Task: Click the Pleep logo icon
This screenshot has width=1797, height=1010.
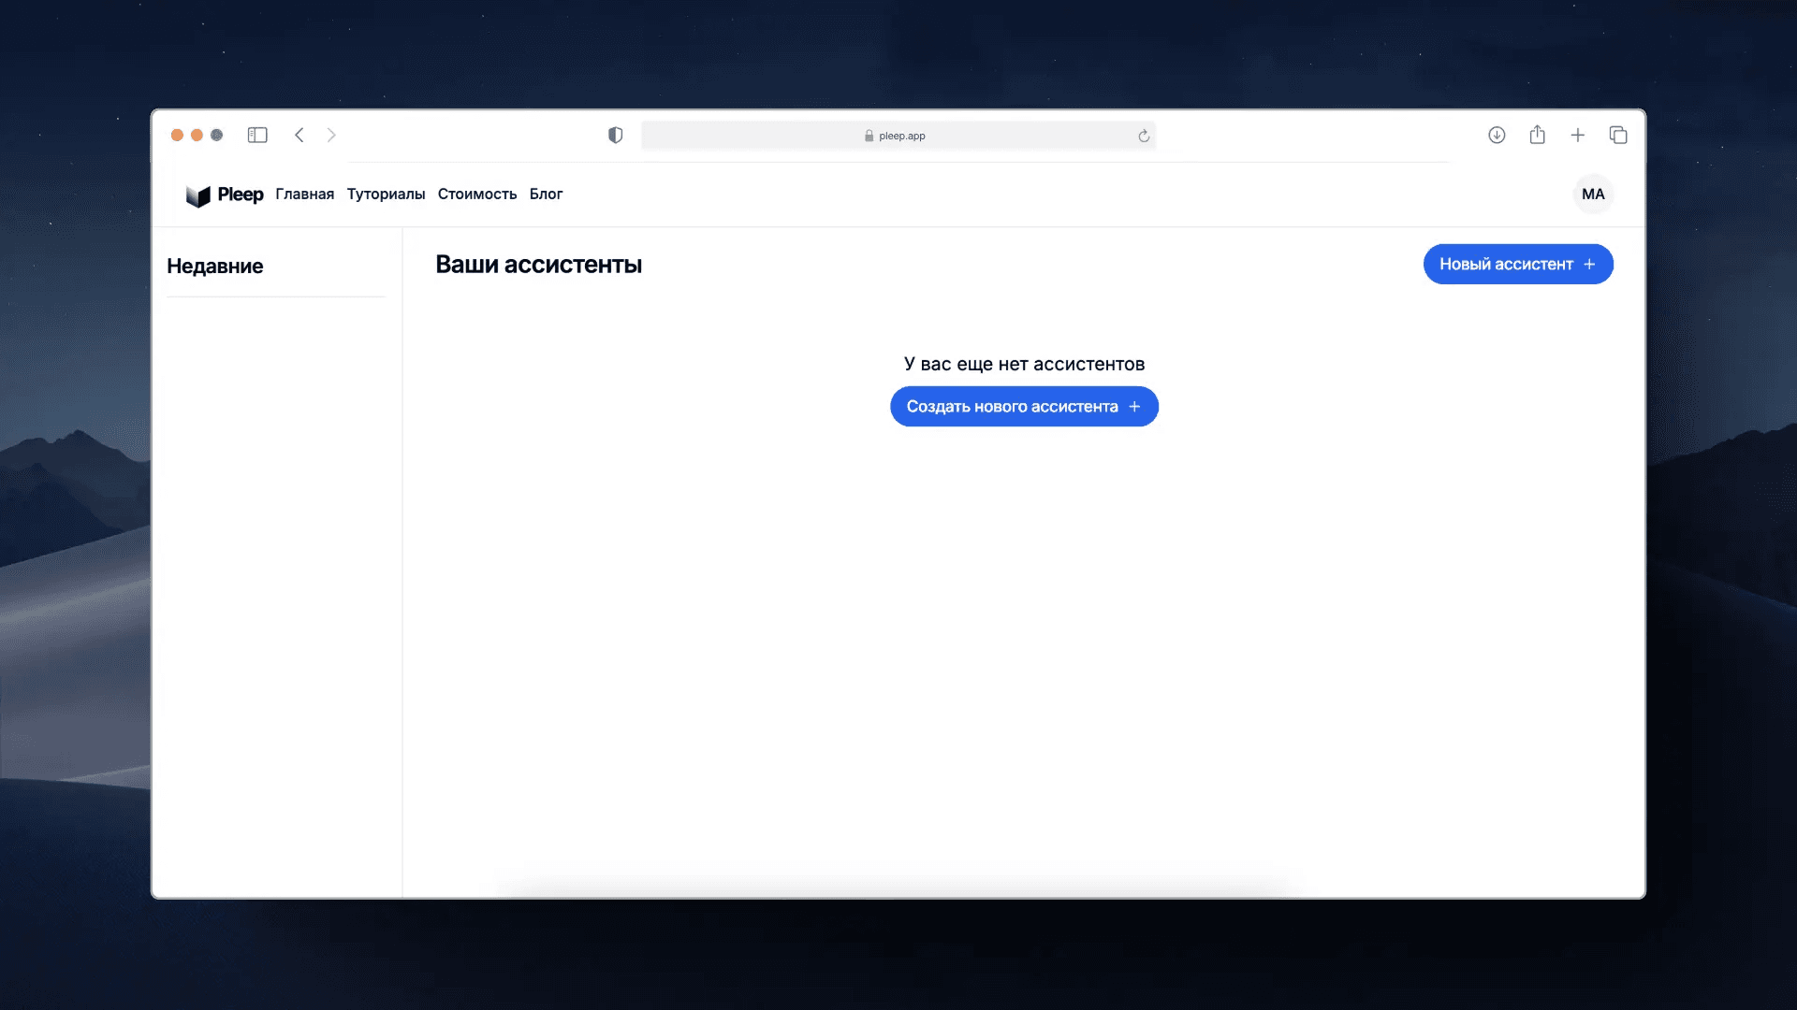Action: tap(197, 195)
